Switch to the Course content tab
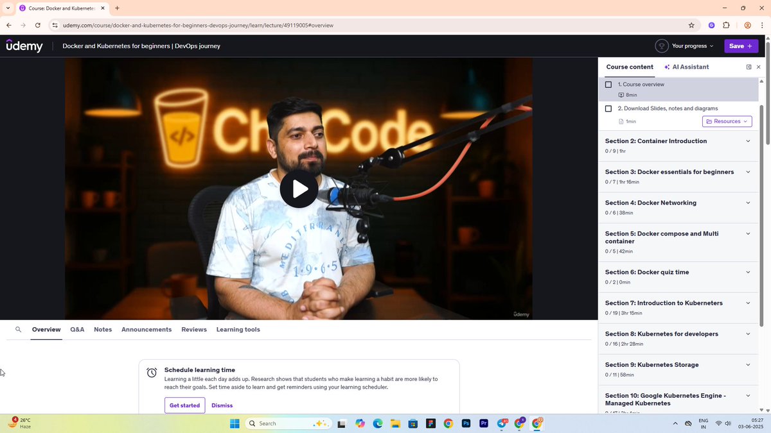This screenshot has width=771, height=433. [630, 67]
